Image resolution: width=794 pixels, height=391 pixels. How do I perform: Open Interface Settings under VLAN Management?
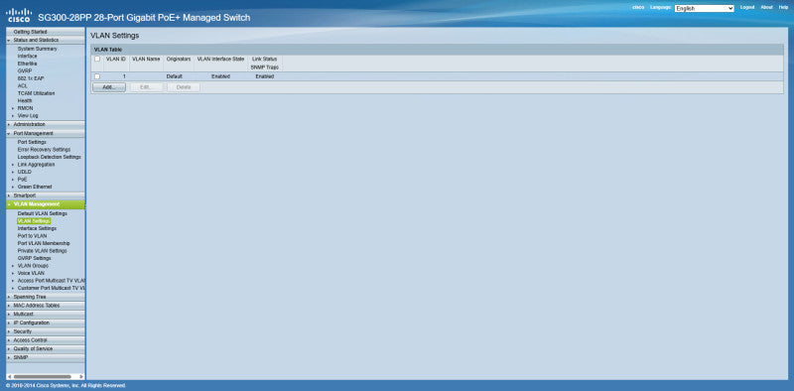[37, 228]
